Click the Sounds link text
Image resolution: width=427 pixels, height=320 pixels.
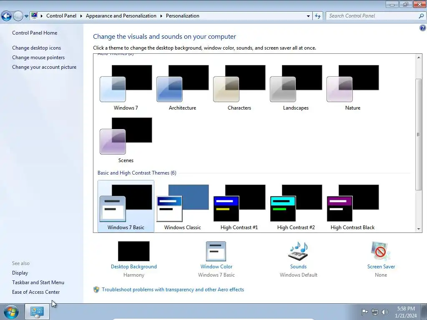298,267
